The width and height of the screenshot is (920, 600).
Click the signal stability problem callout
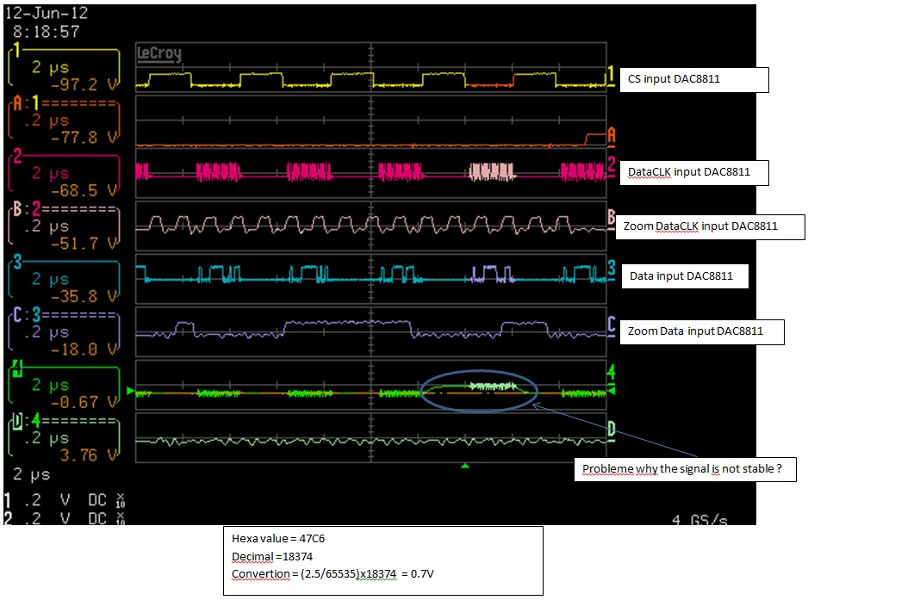(687, 469)
